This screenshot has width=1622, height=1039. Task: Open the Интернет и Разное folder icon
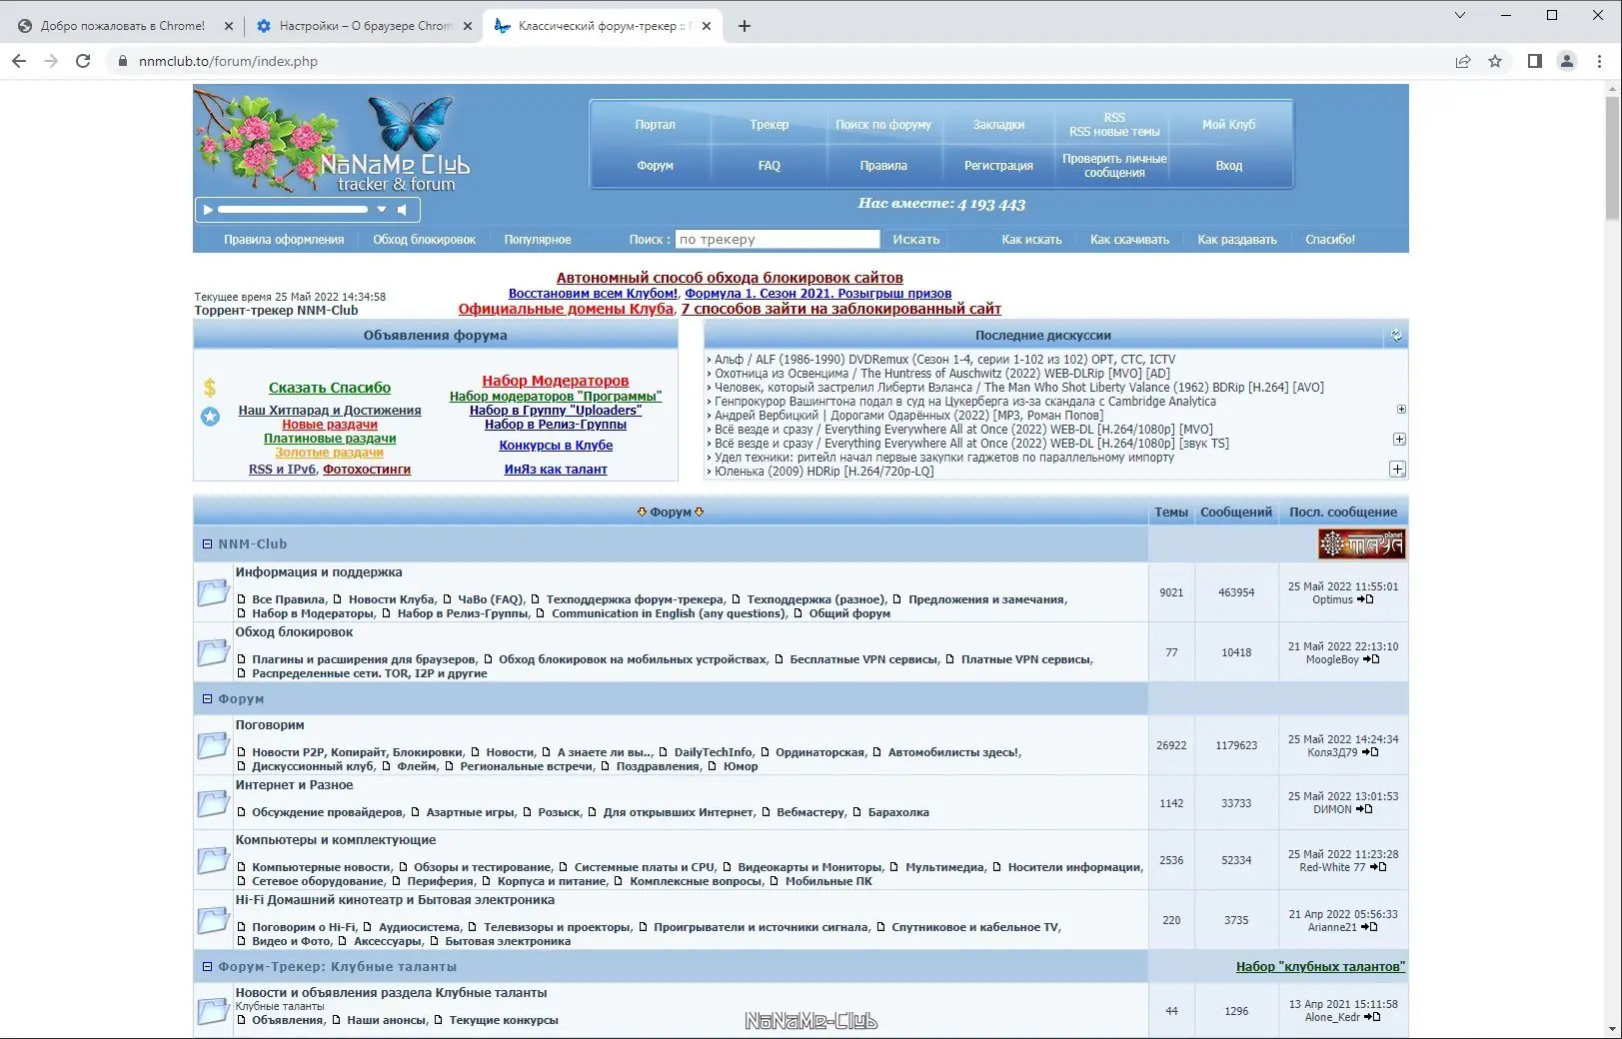(213, 803)
